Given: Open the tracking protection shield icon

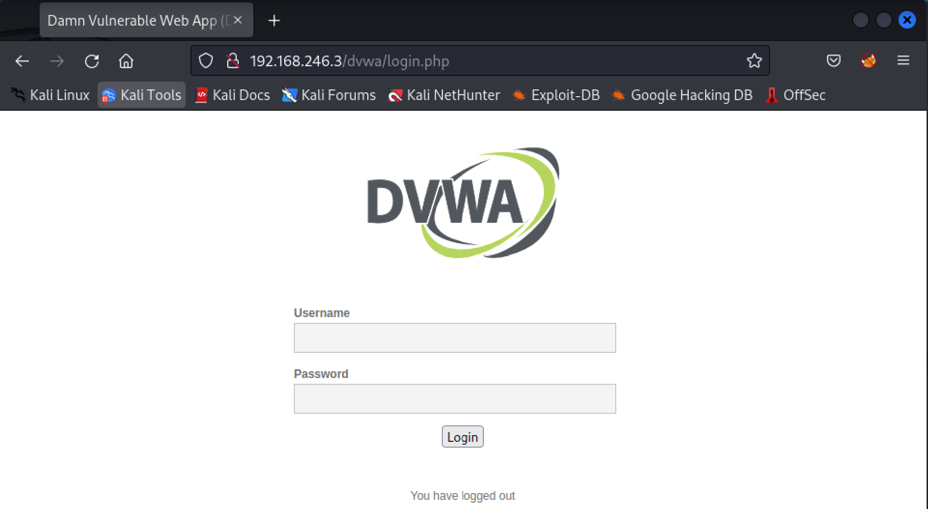Looking at the screenshot, I should click(x=206, y=61).
